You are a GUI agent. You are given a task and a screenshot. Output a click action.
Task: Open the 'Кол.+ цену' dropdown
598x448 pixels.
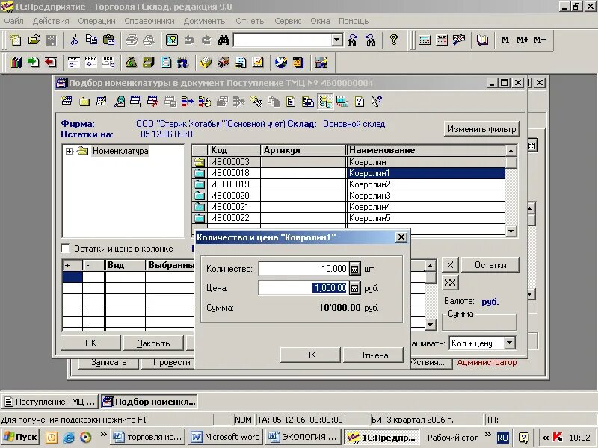click(x=510, y=343)
